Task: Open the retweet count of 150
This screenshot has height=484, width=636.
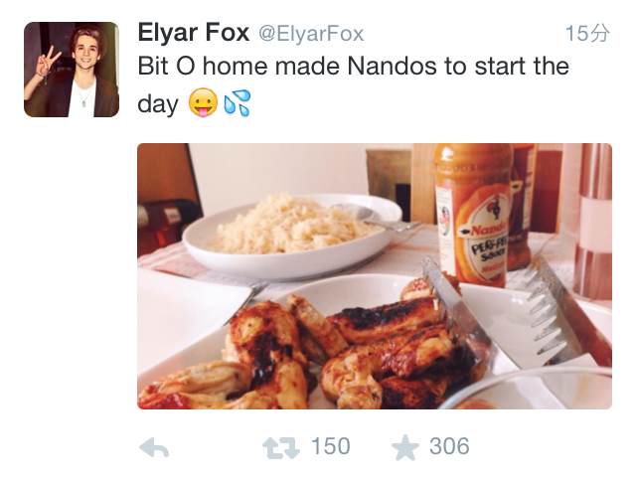Action: [330, 446]
